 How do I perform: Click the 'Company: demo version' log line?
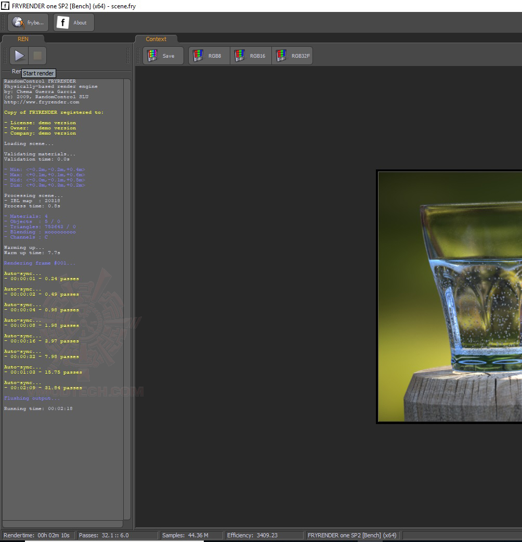coord(40,133)
